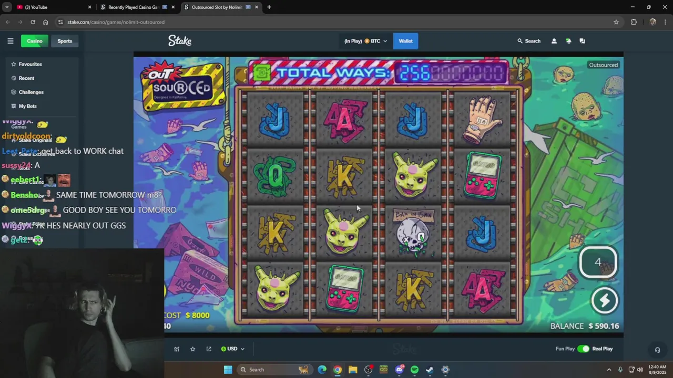The height and width of the screenshot is (378, 673).
Task: Open Microsoft Edge from the taskbar
Action: [x=322, y=370]
